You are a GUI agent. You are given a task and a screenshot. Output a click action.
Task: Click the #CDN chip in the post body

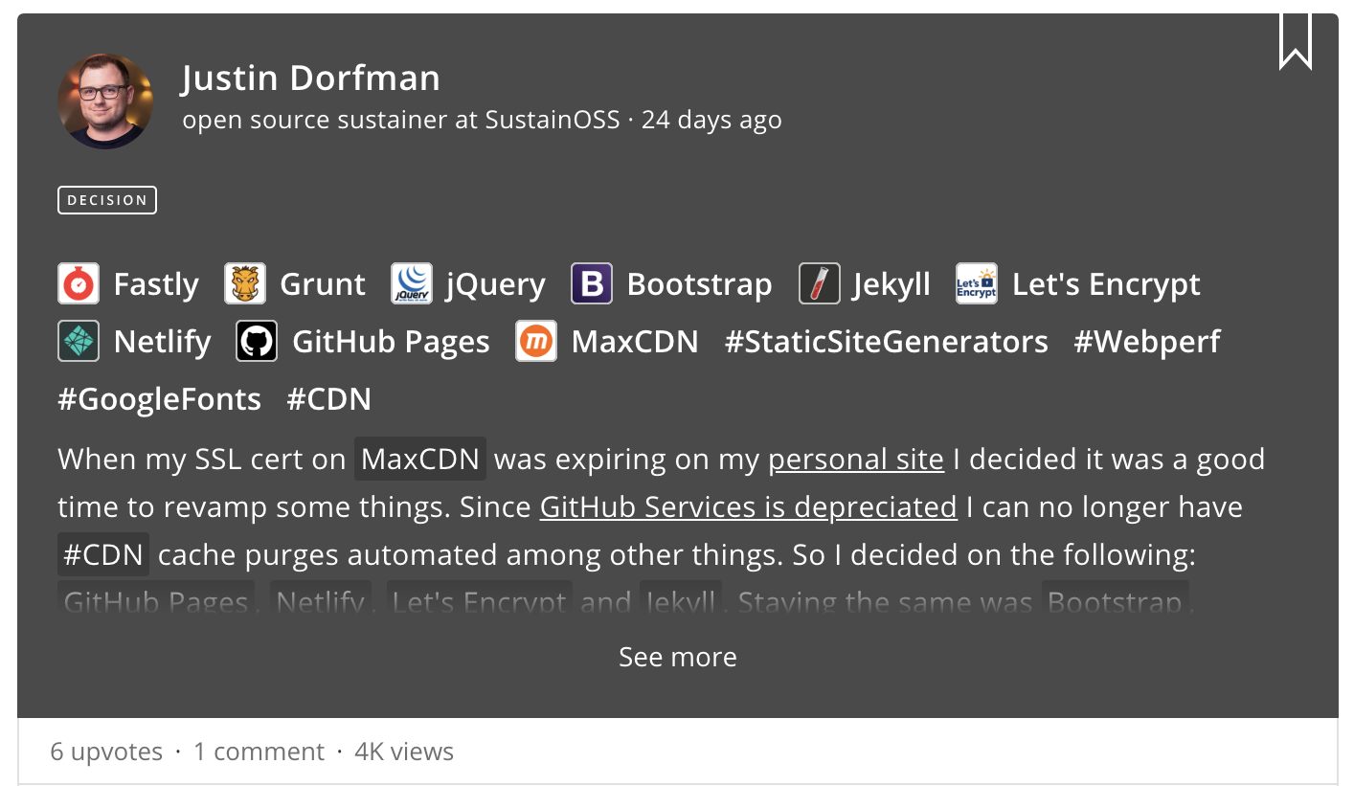point(103,554)
